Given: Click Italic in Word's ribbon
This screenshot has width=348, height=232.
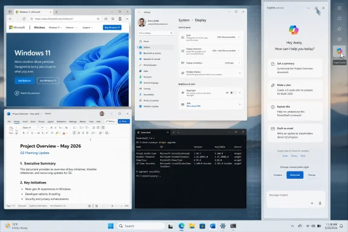Looking at the screenshot, I should pyautogui.click(x=28, y=133).
